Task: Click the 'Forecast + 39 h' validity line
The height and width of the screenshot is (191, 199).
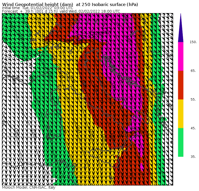Action: point(61,11)
